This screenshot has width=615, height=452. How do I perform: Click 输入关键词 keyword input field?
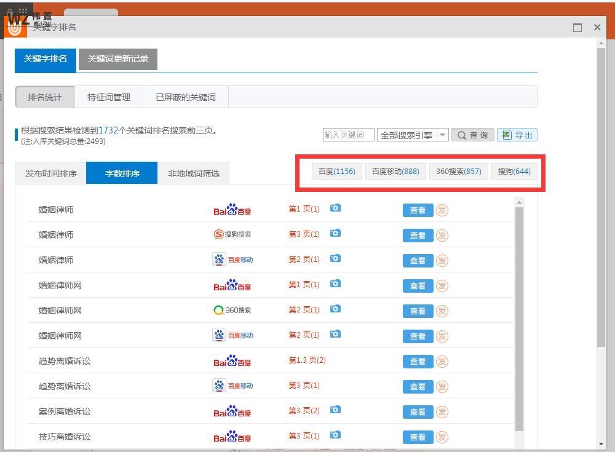348,135
